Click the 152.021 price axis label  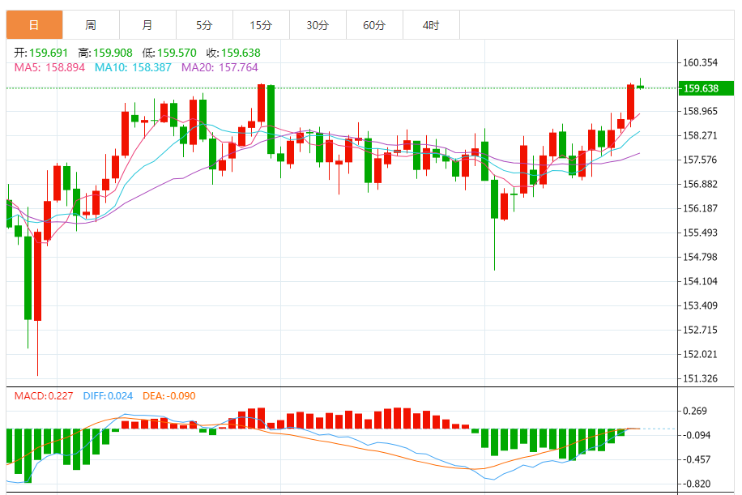700,355
